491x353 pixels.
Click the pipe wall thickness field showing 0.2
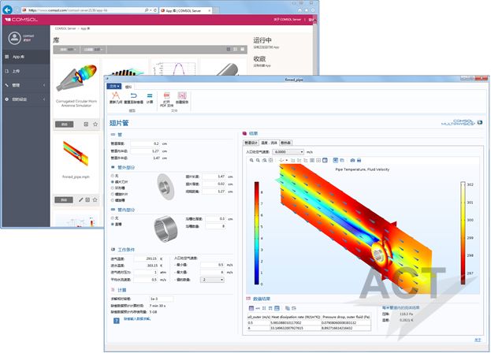[x=145, y=143]
